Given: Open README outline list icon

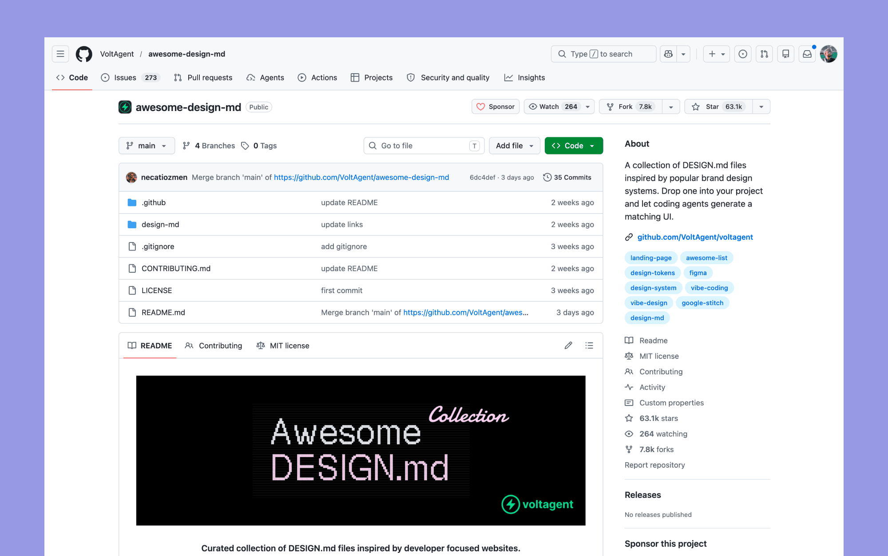Looking at the screenshot, I should tap(589, 346).
